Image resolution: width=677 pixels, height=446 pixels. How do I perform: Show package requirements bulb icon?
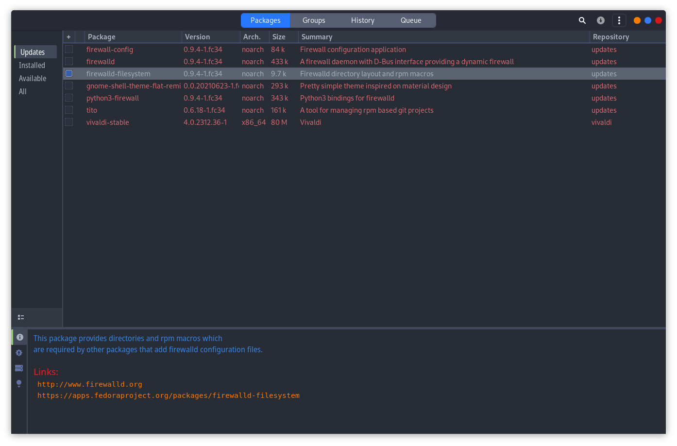(19, 383)
